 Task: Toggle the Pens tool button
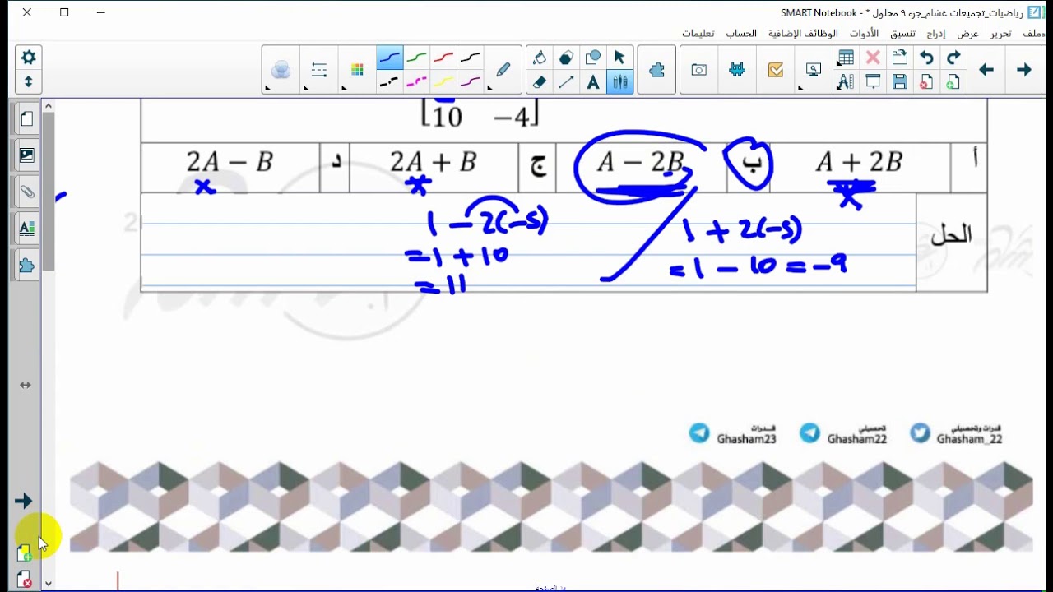coord(619,81)
